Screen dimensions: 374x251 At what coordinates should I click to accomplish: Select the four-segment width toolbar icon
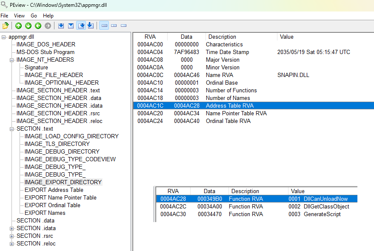pos(104,26)
